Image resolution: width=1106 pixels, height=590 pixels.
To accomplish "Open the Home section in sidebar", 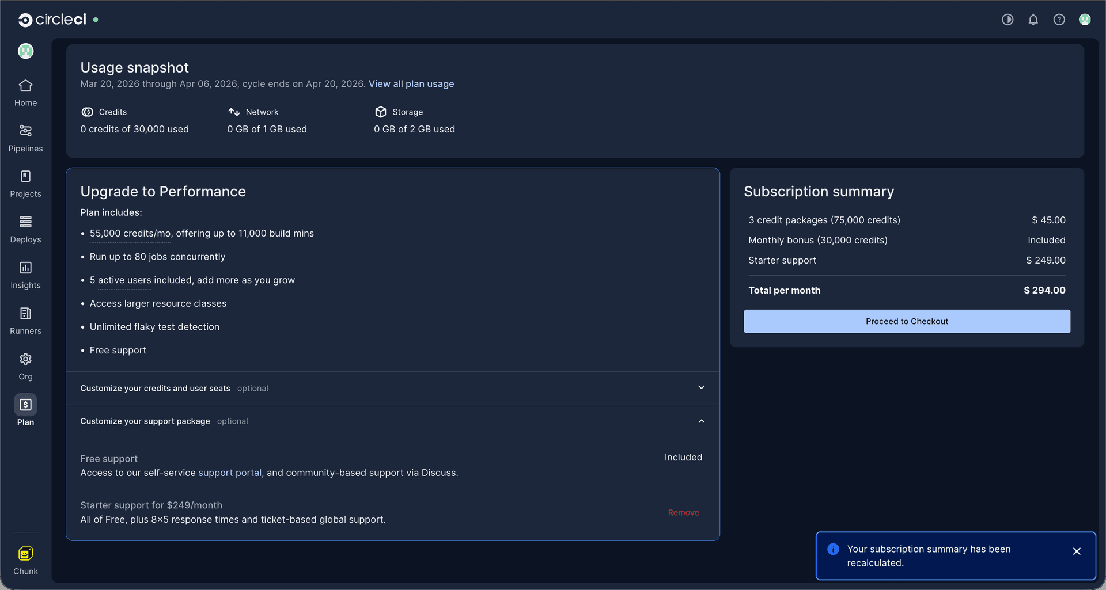I will click(x=25, y=93).
